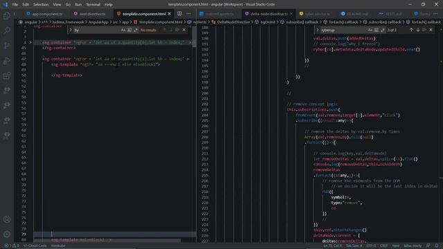Toggle Match Case in left find widget
The width and height of the screenshot is (443, 249).
pyautogui.click(x=123, y=30)
